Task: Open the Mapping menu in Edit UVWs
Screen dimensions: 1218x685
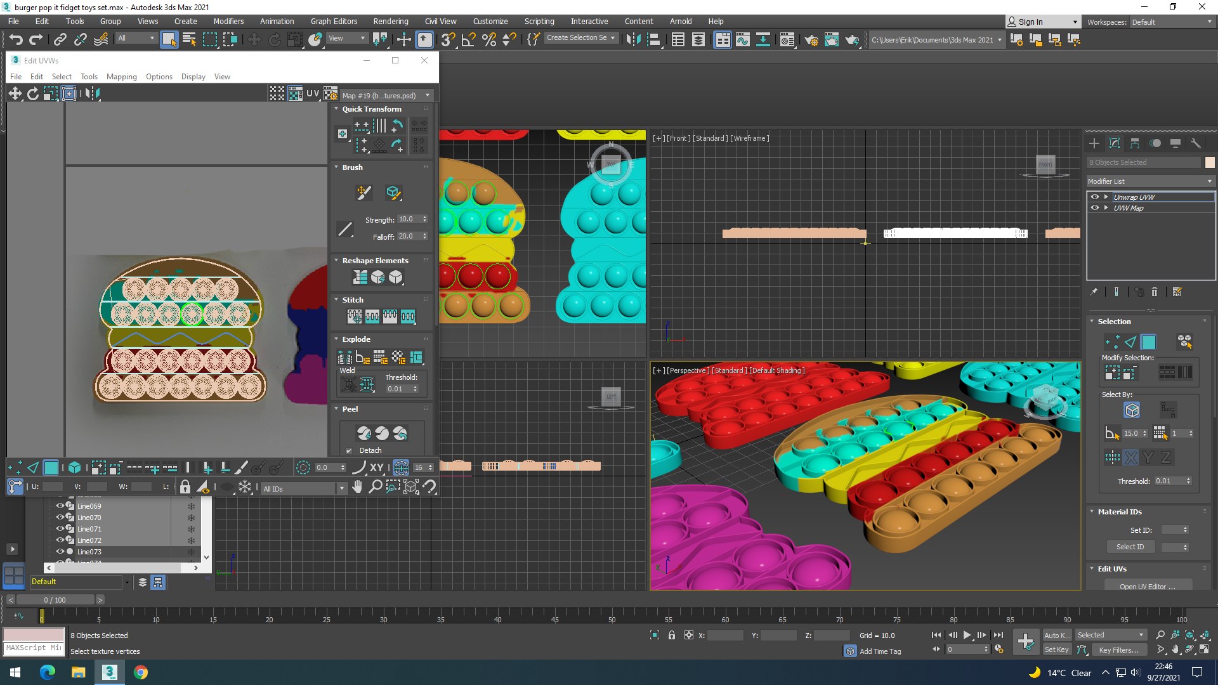Action: (x=121, y=77)
